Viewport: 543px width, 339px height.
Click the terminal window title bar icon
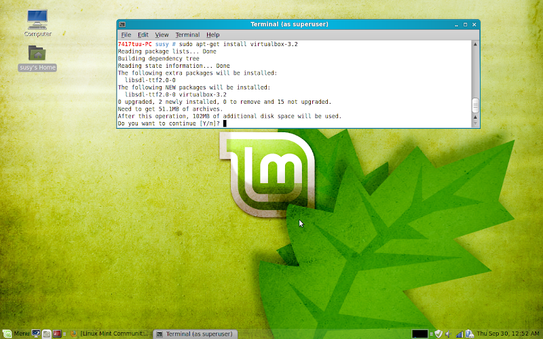tap(122, 24)
